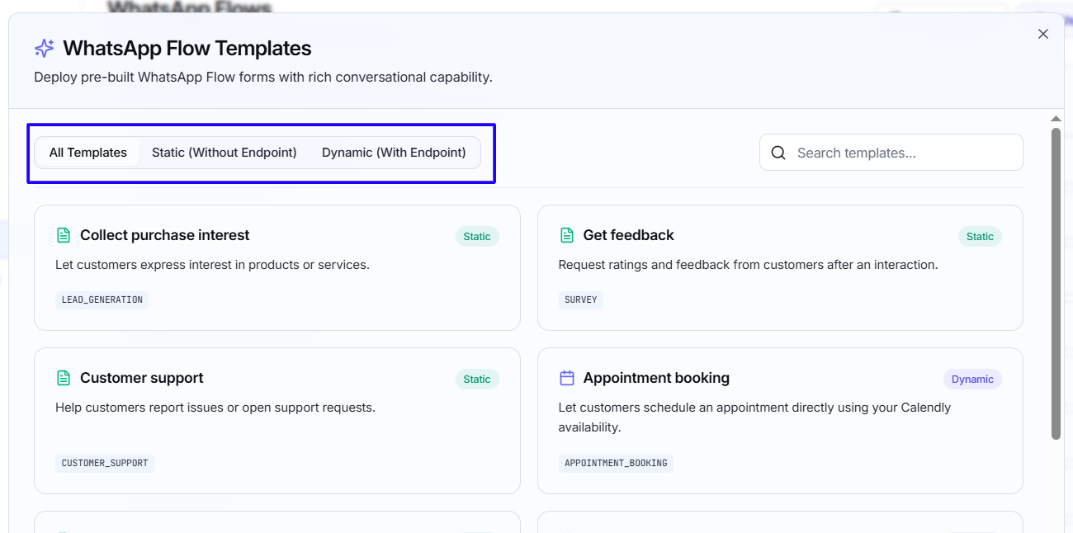Switch to Static (Without Endpoint) tab

coord(225,153)
